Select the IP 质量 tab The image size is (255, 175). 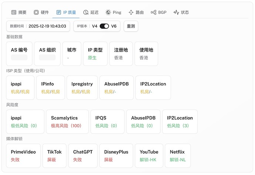66,12
